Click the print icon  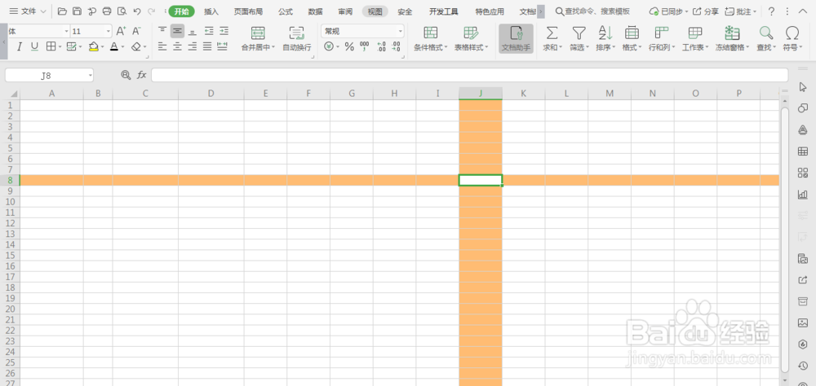[x=107, y=11]
